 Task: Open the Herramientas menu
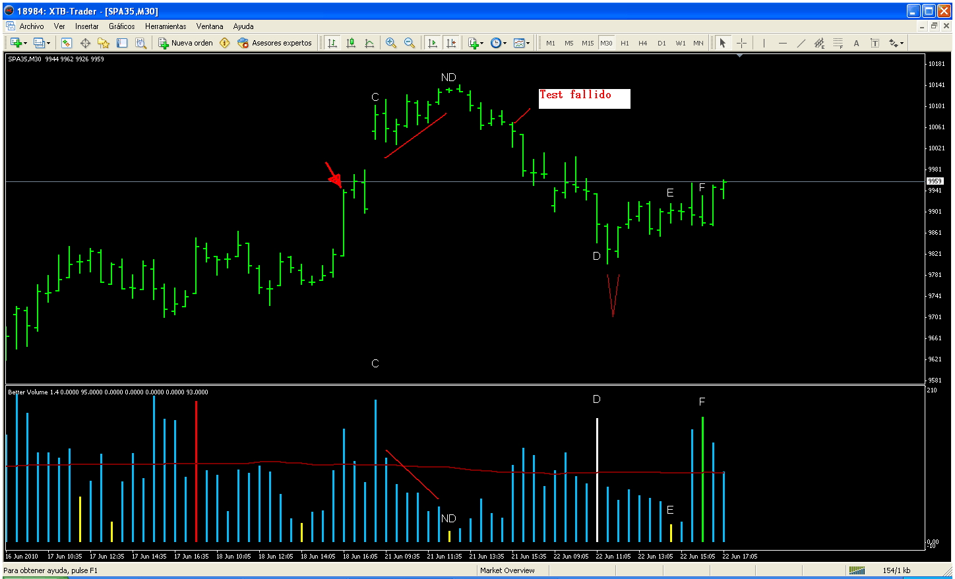[166, 26]
